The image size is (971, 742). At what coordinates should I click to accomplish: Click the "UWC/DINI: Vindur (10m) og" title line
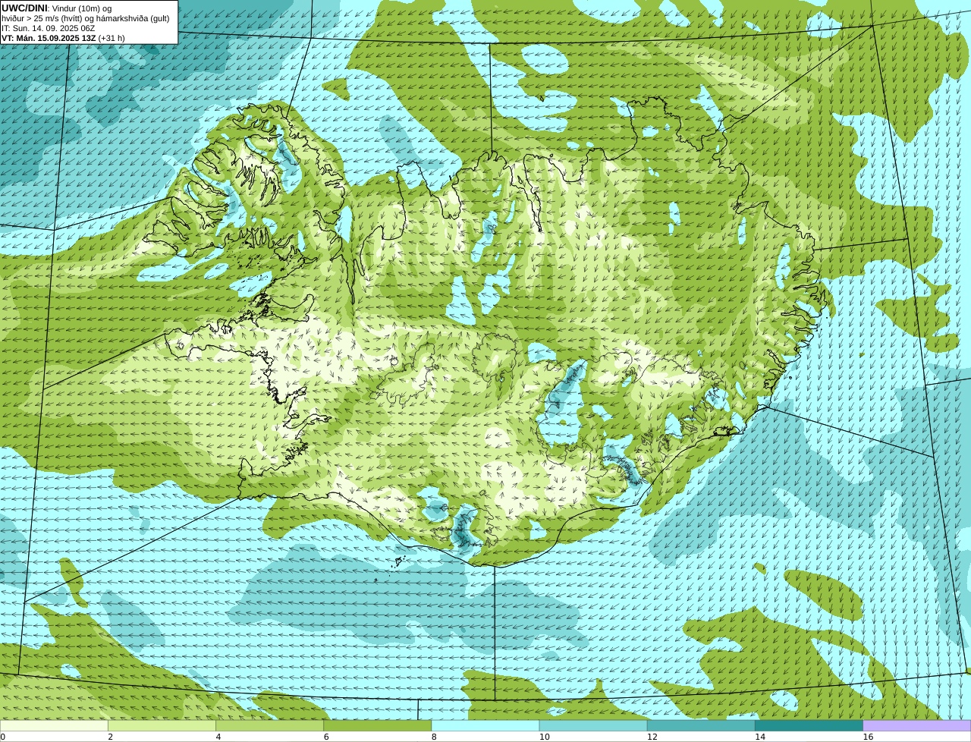pos(57,8)
